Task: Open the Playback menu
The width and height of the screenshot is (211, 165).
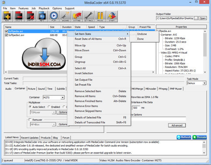Action: pos(44,8)
